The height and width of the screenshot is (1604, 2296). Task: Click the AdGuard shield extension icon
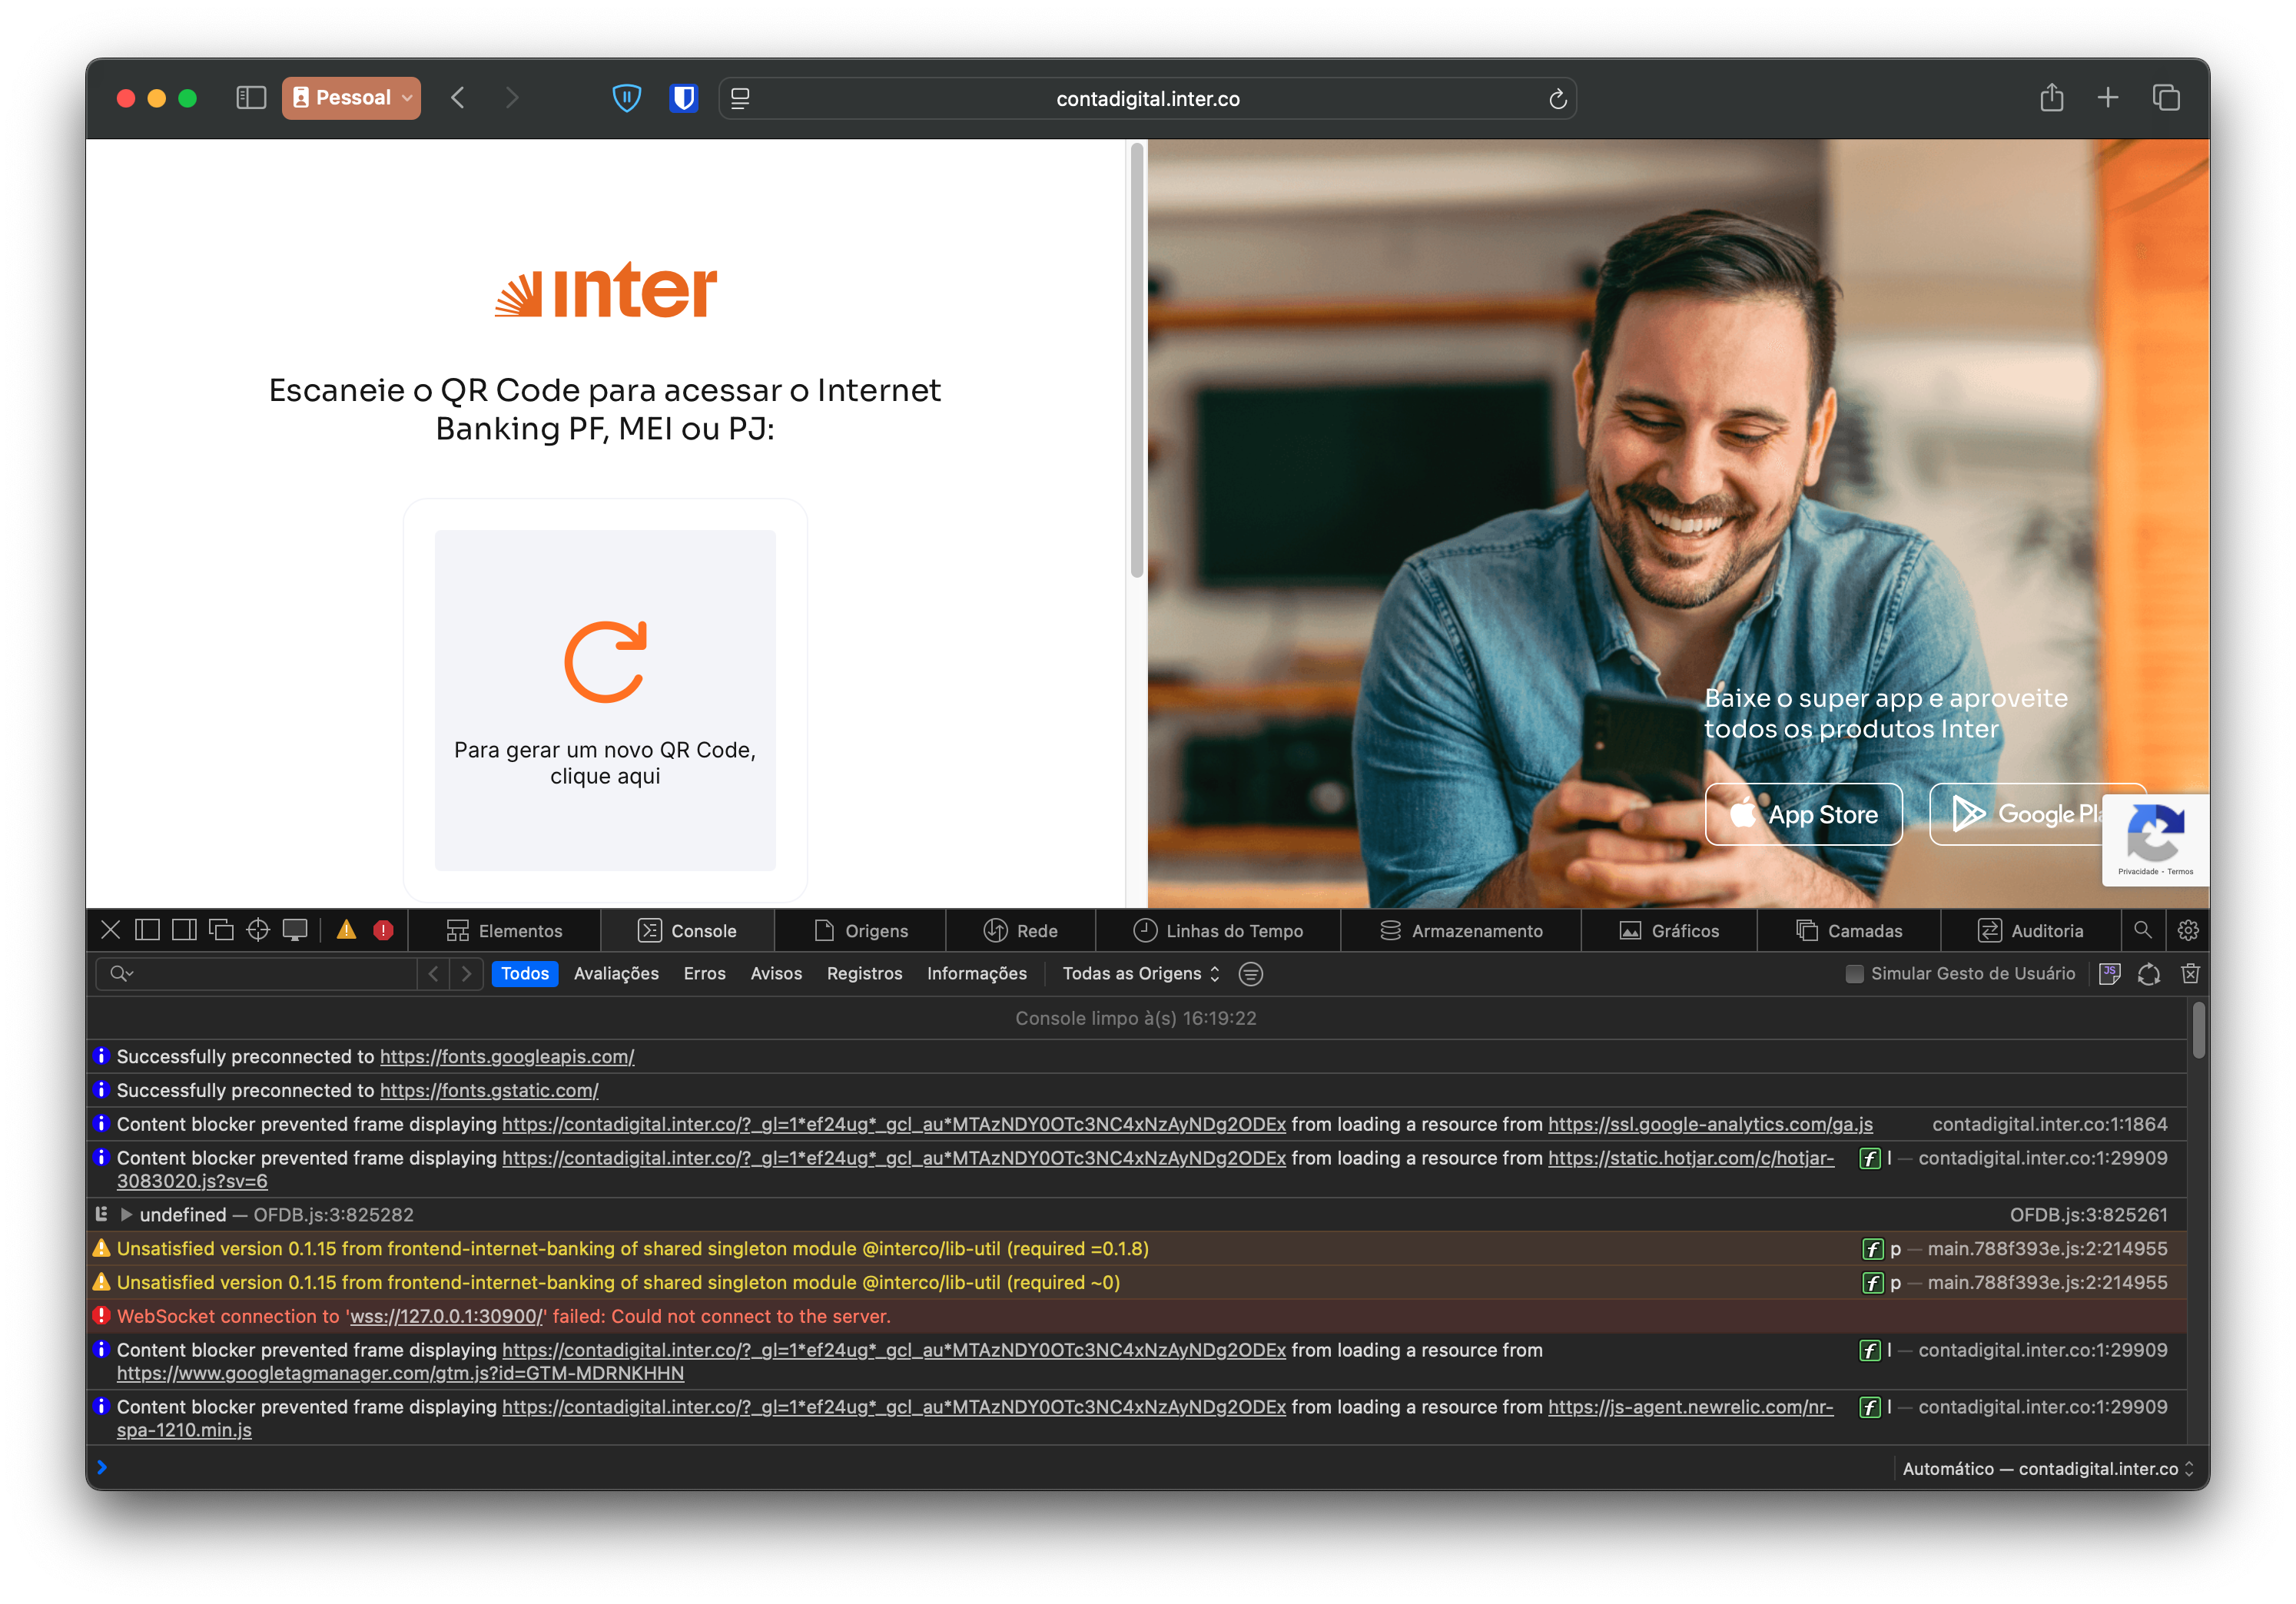[626, 98]
